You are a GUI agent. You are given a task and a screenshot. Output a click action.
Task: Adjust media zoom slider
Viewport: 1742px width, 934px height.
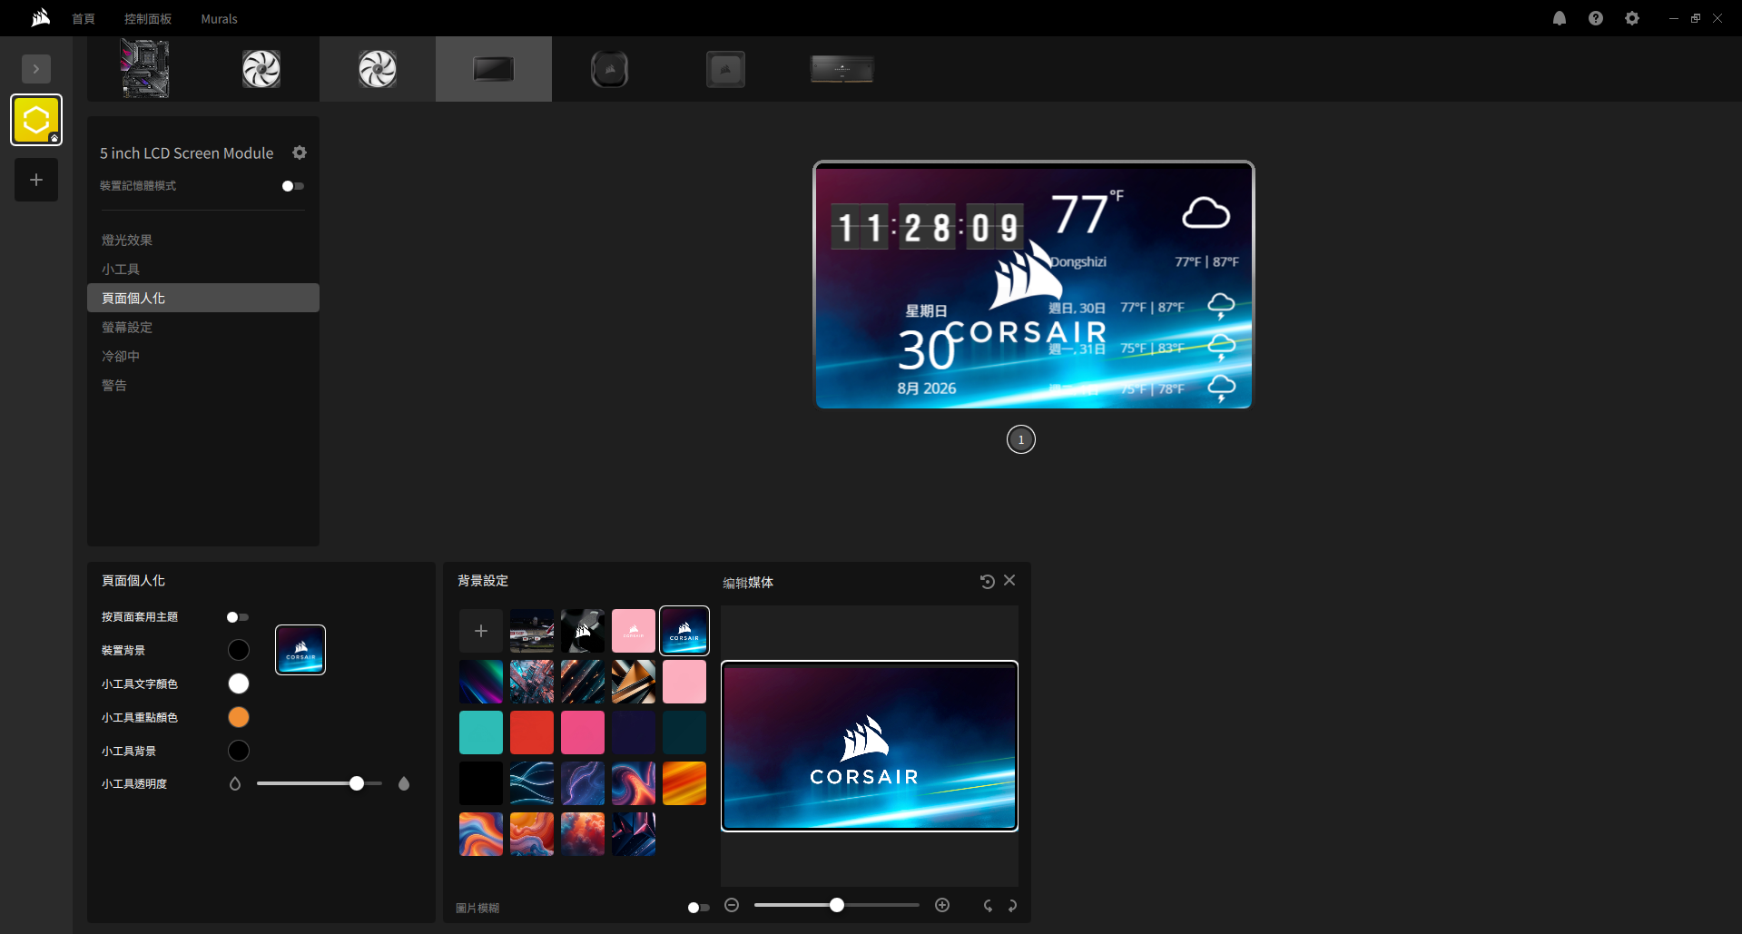click(837, 905)
